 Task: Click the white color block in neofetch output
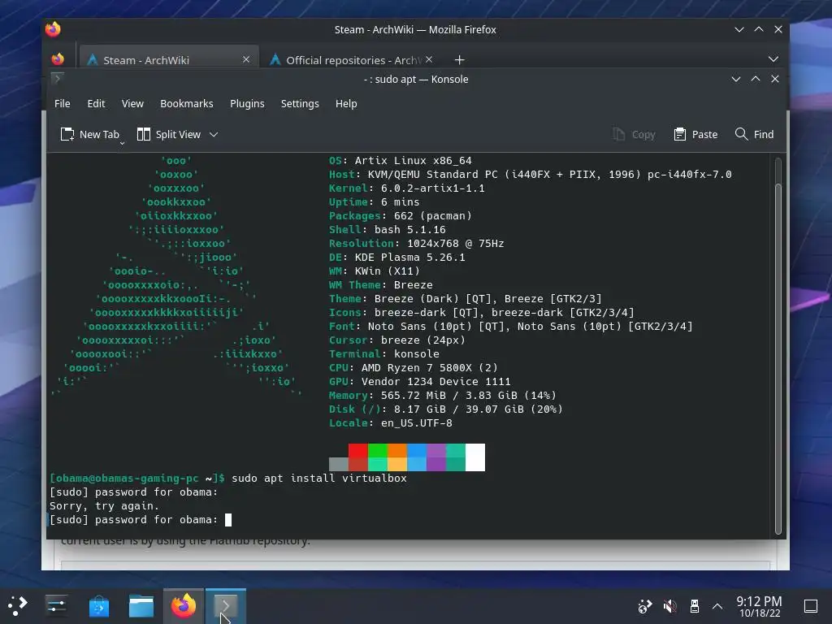[475, 457]
